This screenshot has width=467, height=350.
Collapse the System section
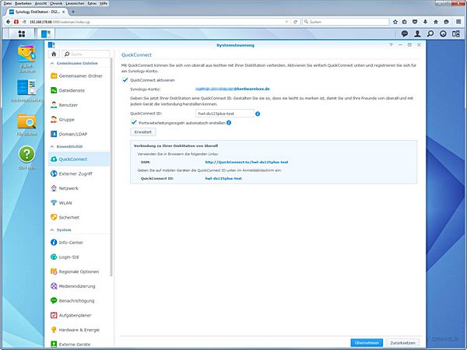(x=52, y=230)
